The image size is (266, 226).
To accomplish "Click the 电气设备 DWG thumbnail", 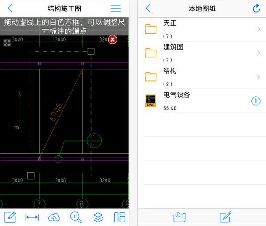I will pyautogui.click(x=151, y=101).
